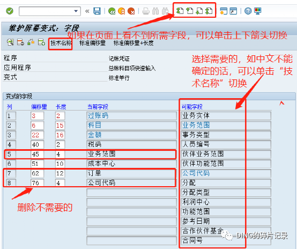Click the red Cancel icon
This screenshot has width=297, height=249.
131,11
